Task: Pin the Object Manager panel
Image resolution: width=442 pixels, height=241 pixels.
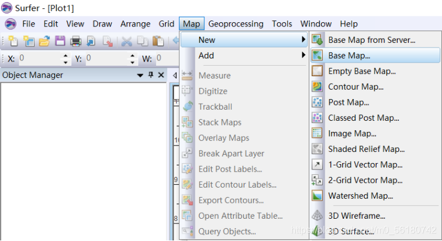Action: click(x=151, y=75)
